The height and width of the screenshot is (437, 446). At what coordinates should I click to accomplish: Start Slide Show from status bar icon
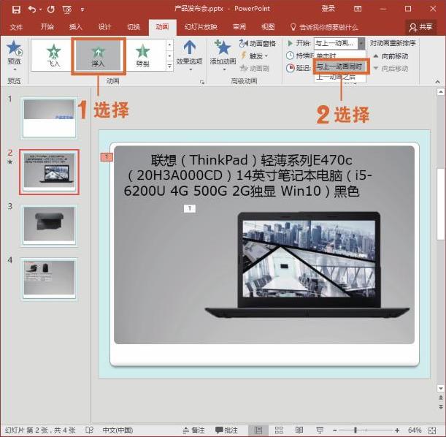pyautogui.click(x=320, y=430)
